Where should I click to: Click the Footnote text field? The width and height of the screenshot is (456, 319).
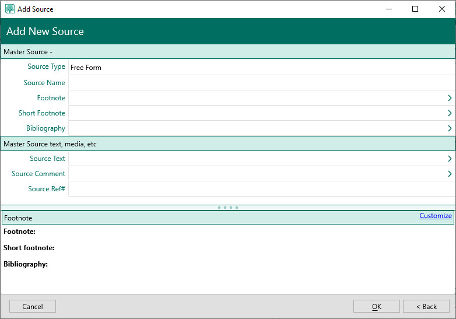(257, 98)
